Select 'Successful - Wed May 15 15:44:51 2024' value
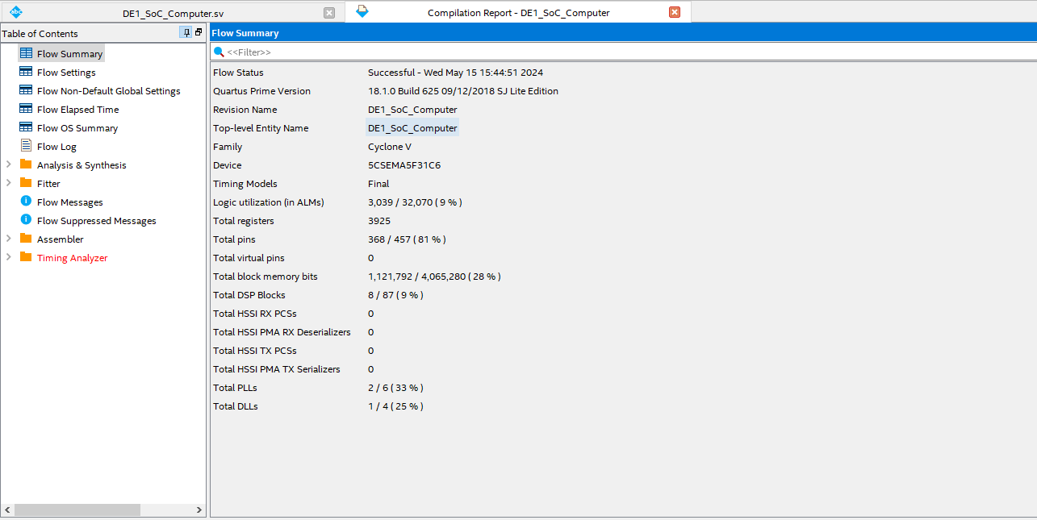This screenshot has height=520, width=1037. point(455,73)
